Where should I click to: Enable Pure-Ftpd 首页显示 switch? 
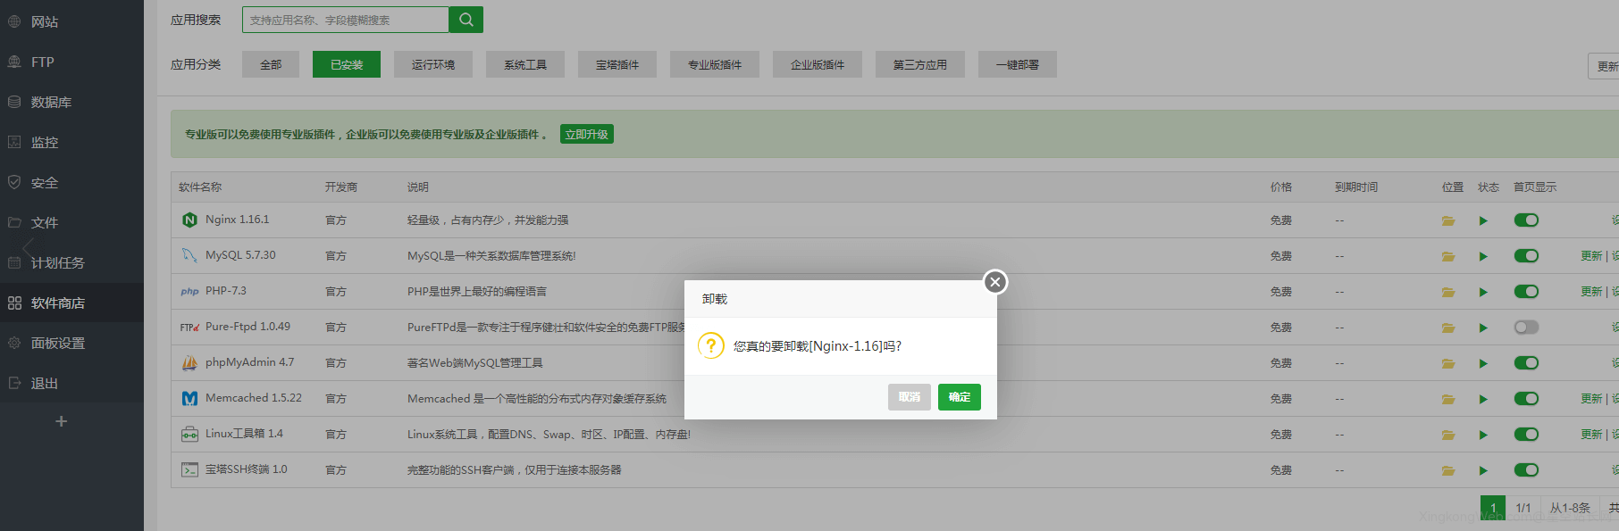click(1526, 328)
